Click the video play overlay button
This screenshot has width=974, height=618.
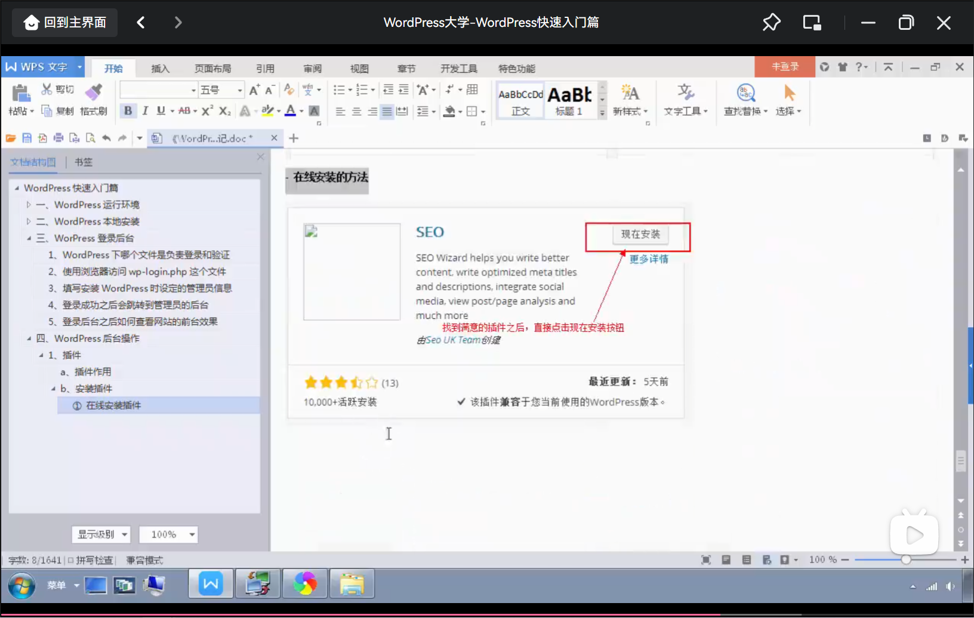click(914, 534)
